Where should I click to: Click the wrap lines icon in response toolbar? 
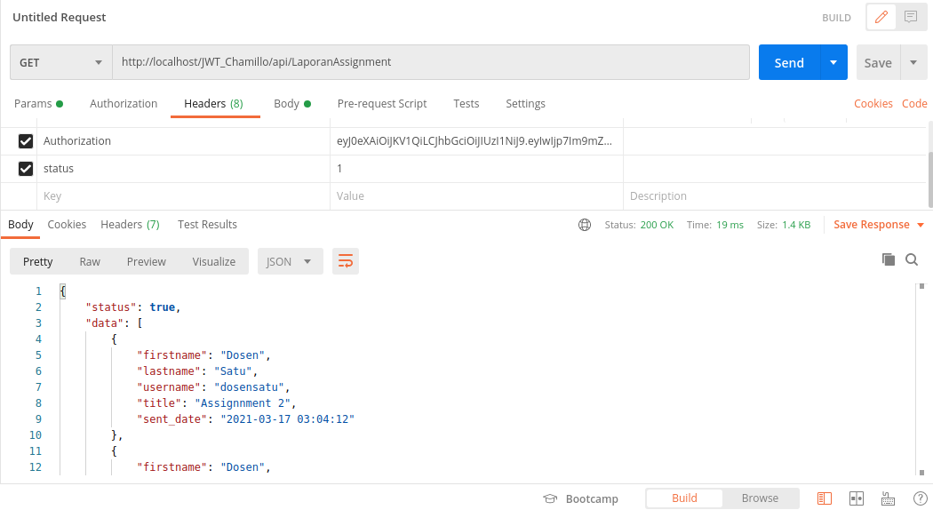(x=346, y=261)
